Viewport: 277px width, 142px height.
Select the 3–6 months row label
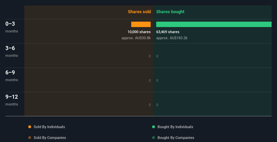[12, 51]
